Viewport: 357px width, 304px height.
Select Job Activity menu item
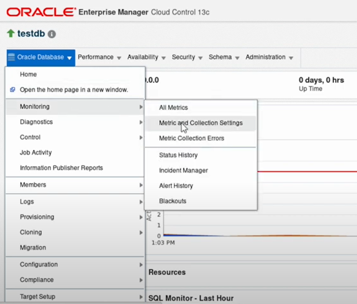[x=75, y=153]
